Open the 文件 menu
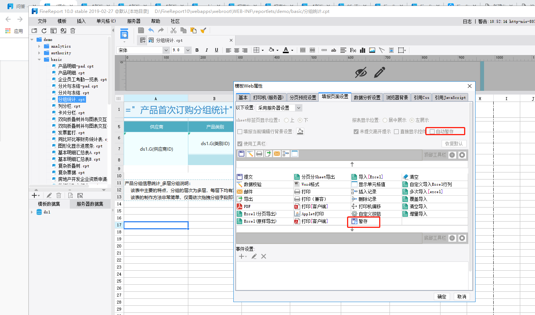This screenshot has width=535, height=315. pyautogui.click(x=42, y=21)
